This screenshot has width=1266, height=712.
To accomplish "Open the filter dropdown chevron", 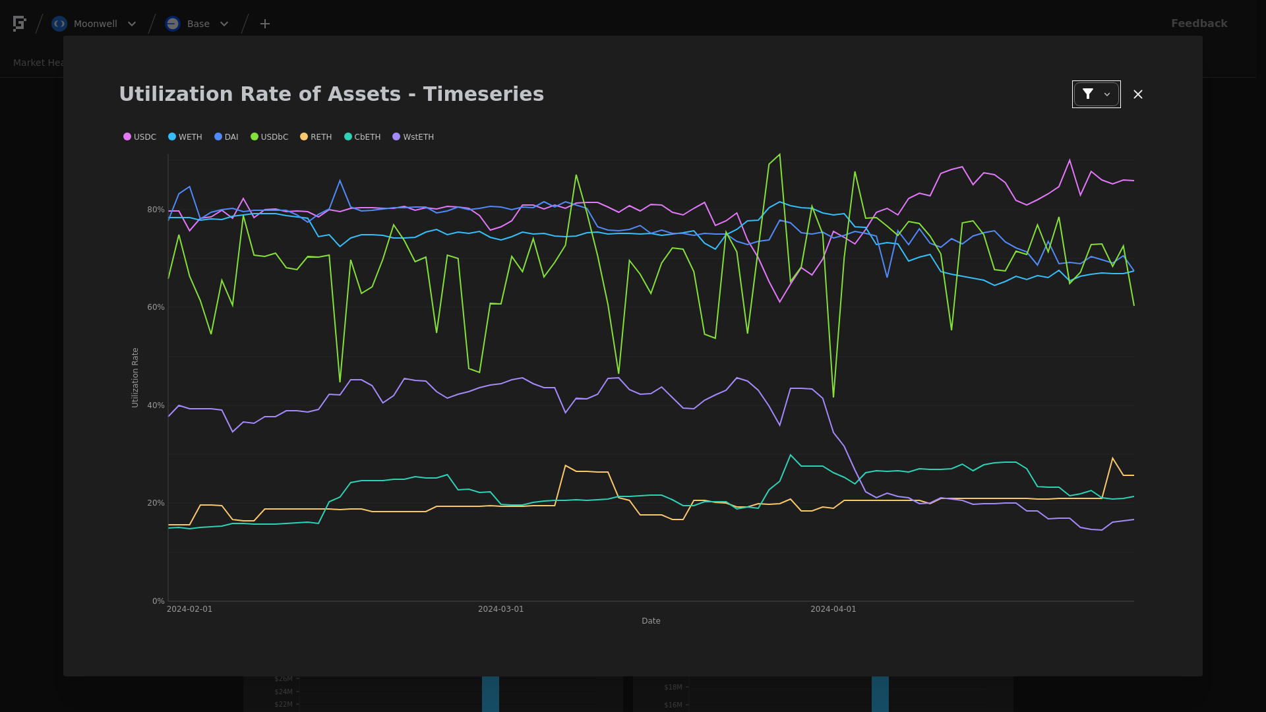I will coord(1107,94).
